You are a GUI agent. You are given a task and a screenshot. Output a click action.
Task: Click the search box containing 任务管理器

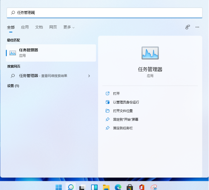click(x=104, y=13)
